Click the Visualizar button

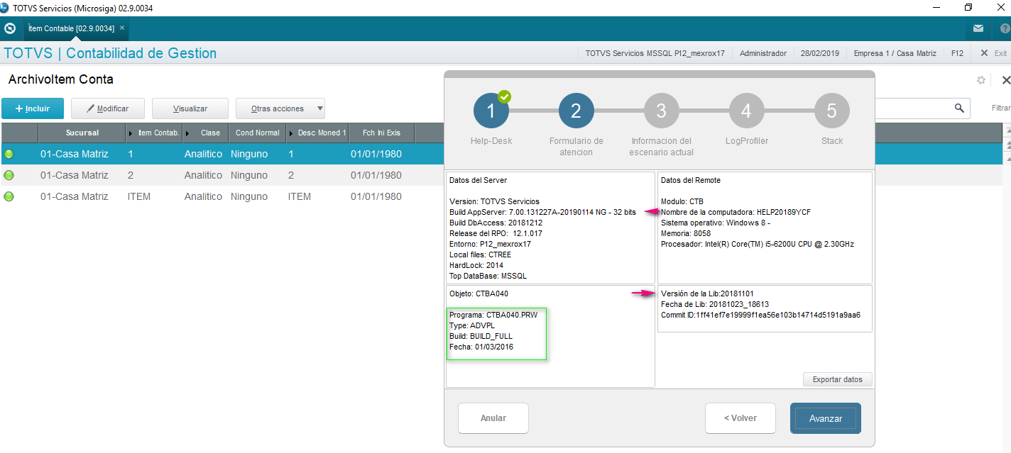pyautogui.click(x=190, y=108)
